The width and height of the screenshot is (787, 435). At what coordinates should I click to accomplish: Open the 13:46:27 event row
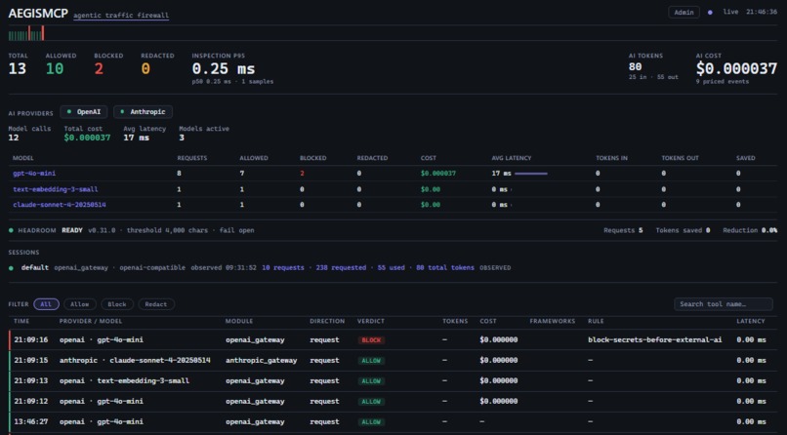[393, 422]
